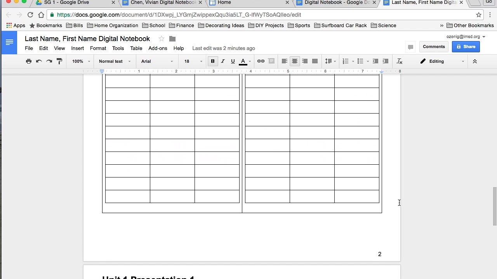
Task: Apply a numbered list
Action: coord(346,61)
